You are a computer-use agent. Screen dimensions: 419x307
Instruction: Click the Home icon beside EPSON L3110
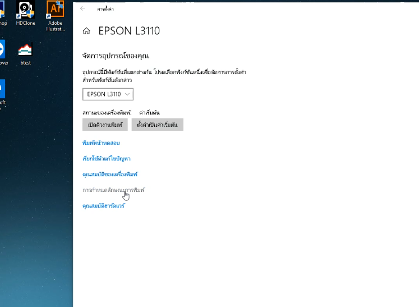[x=86, y=31]
